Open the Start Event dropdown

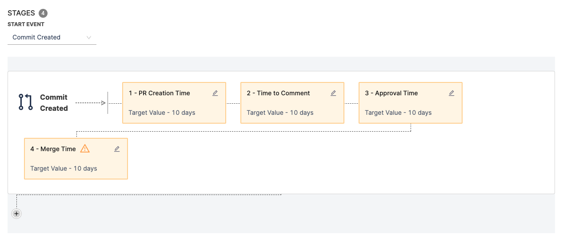click(x=52, y=37)
